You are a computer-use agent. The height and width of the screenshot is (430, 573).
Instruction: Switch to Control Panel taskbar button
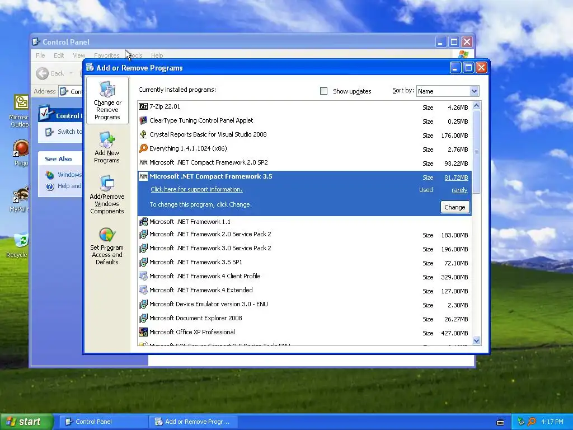coord(104,422)
